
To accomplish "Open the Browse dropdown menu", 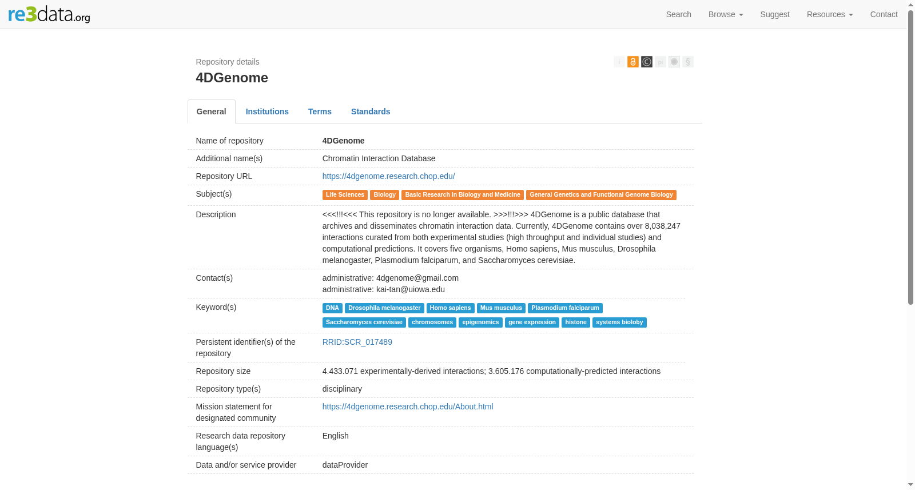I will point(726,14).
